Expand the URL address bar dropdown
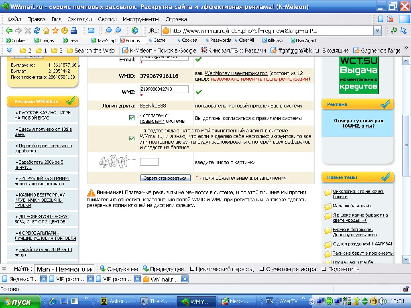 click(377, 30)
